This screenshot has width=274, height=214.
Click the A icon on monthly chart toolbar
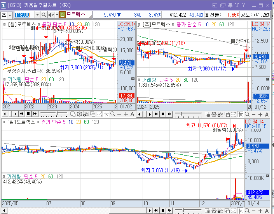coord(132,114)
